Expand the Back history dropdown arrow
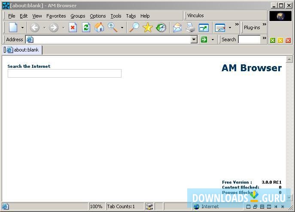This screenshot has width=295, height=212. pyautogui.click(x=44, y=27)
